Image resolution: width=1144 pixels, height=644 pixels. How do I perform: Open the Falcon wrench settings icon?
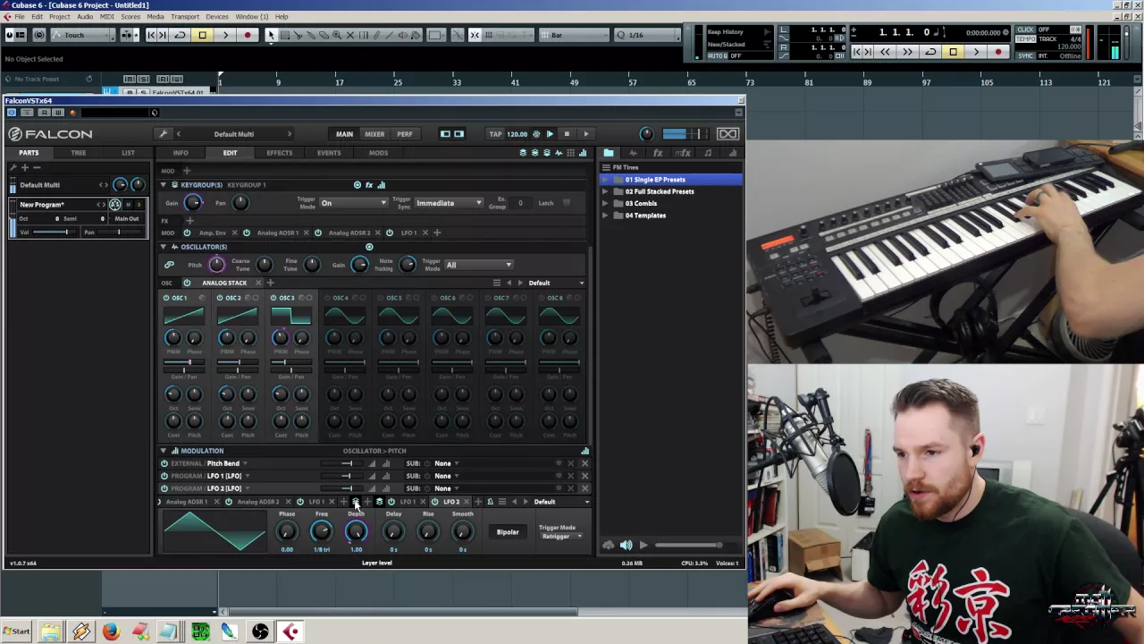[x=163, y=134]
